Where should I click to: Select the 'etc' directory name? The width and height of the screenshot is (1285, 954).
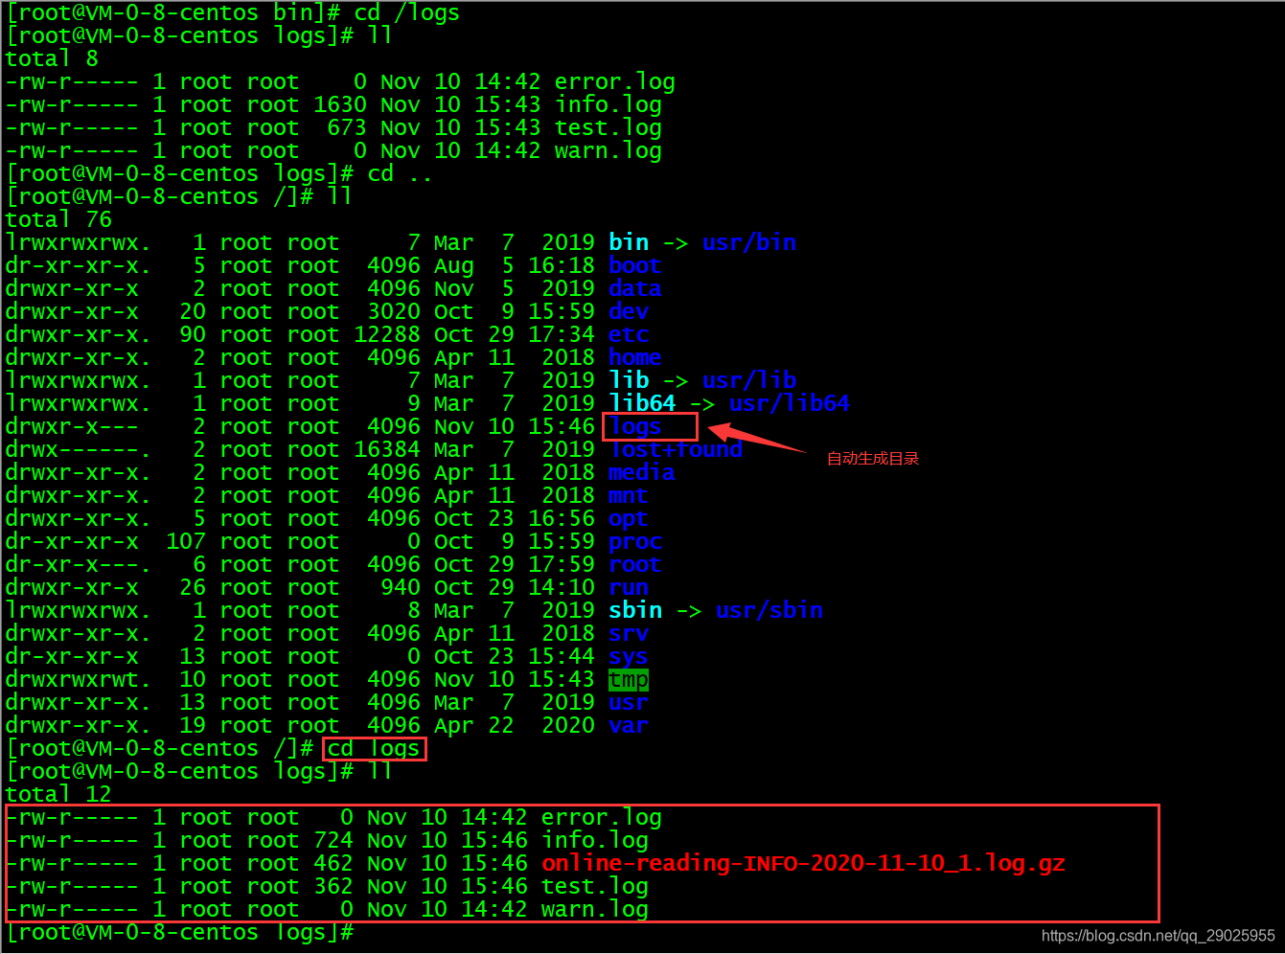tap(629, 335)
